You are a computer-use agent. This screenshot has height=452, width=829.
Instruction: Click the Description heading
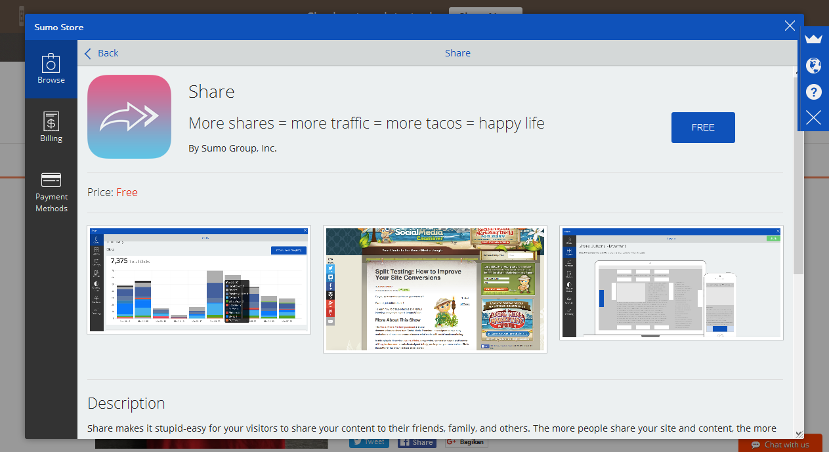point(126,403)
